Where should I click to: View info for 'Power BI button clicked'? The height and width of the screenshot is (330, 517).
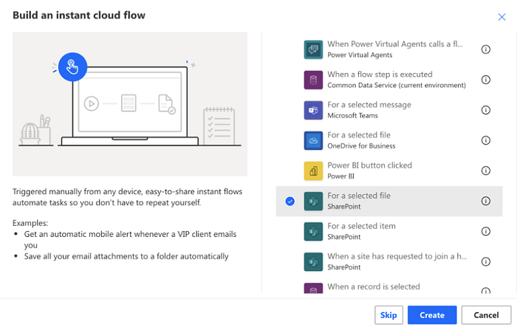point(486,171)
